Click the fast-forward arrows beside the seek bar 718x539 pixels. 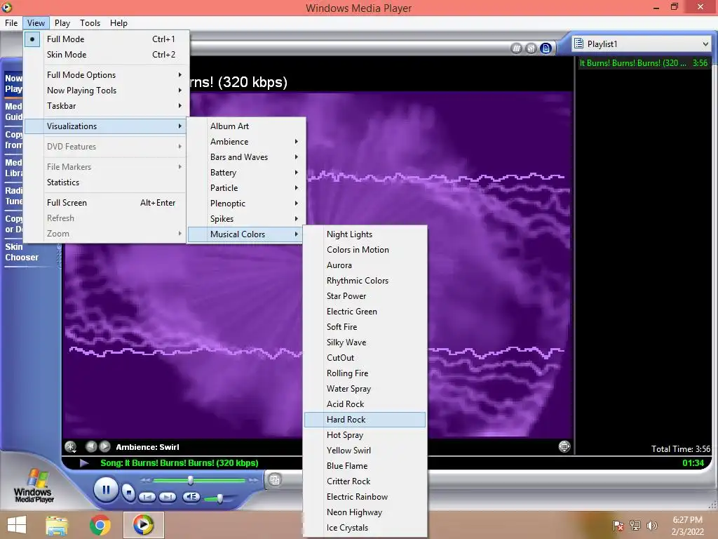(253, 480)
